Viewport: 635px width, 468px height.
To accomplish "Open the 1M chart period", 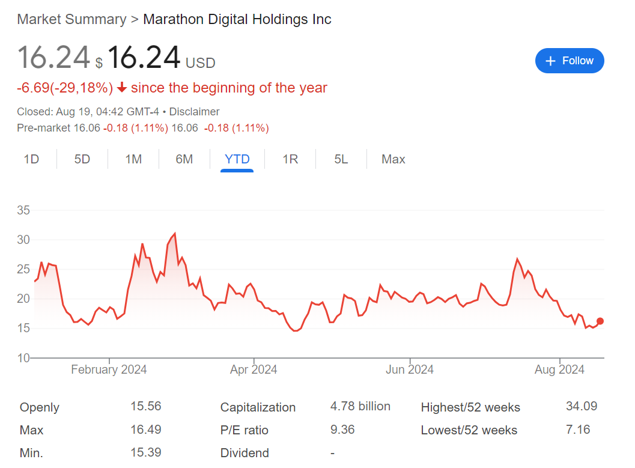I will pyautogui.click(x=133, y=159).
